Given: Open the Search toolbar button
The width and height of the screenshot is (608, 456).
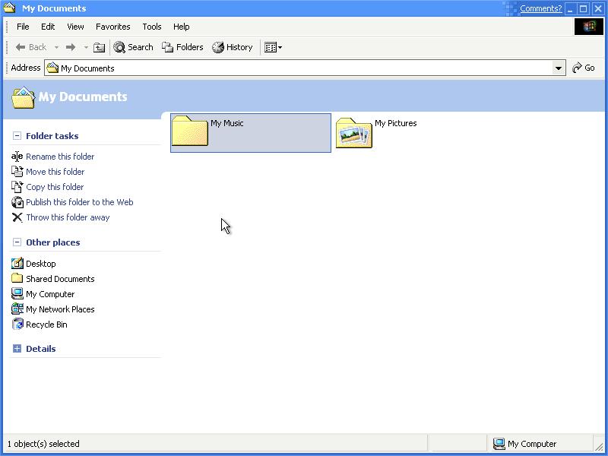Looking at the screenshot, I should [134, 47].
